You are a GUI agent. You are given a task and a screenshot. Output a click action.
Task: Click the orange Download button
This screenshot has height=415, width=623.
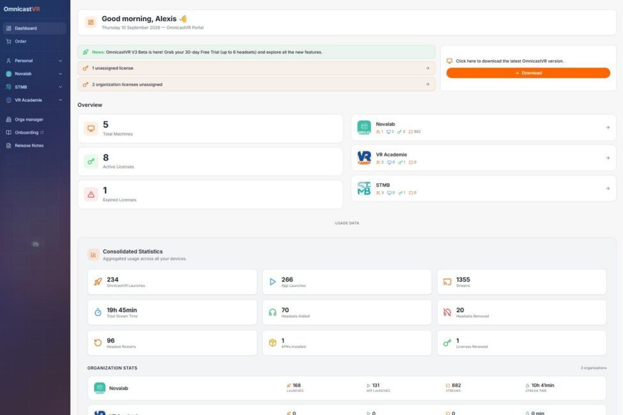tap(528, 73)
